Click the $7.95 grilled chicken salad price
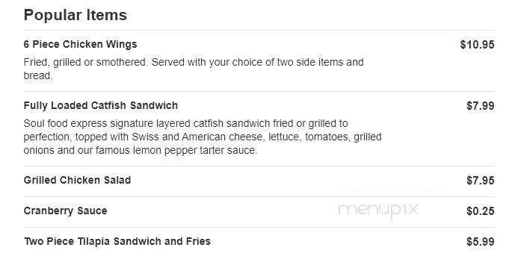 tap(481, 181)
